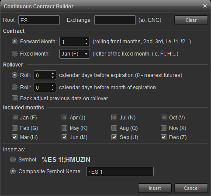Enable Back adjust previous data on rollover
The image size is (211, 196).
click(14, 98)
